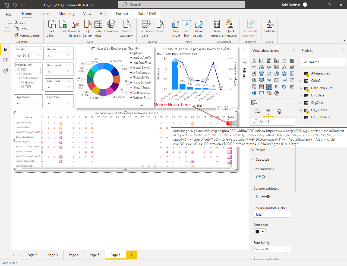
Task: Click the Search box in the Fields pane
Action: [x=323, y=62]
